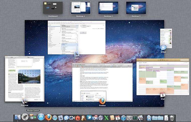Click the Firefox badge on its window
The image size is (191, 122).
tap(102, 101)
